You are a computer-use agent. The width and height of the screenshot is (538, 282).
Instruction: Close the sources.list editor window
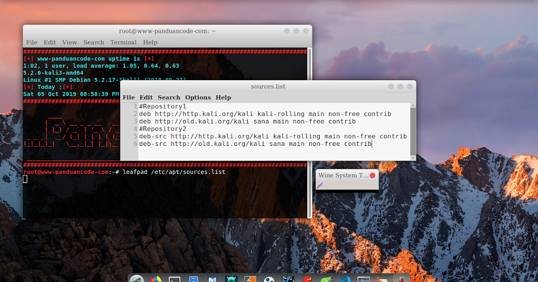point(410,86)
